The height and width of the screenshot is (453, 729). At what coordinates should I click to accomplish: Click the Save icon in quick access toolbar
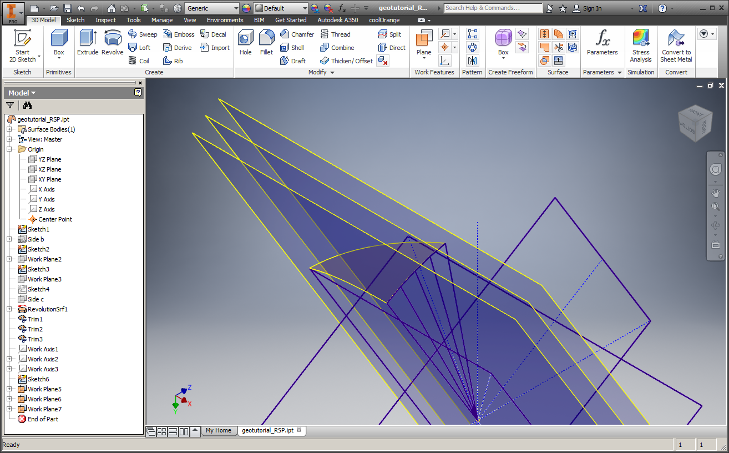point(68,8)
